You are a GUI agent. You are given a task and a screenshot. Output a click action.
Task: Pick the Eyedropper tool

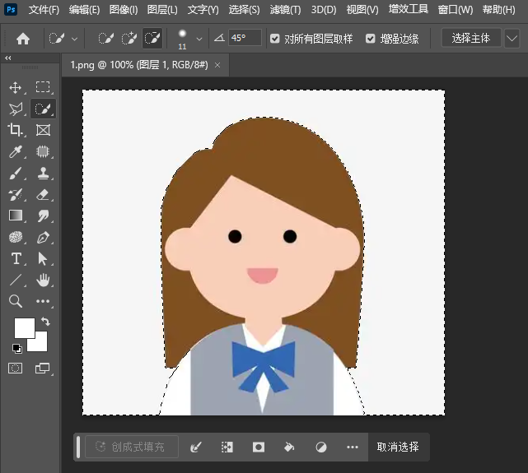16,151
